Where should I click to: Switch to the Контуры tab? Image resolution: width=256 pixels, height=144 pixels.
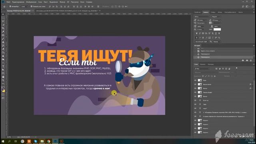[211, 64]
